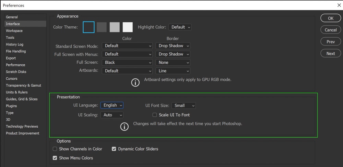The image size is (343, 167).
Task: Open Guides, Grid & Slices preferences
Action: 25,99
